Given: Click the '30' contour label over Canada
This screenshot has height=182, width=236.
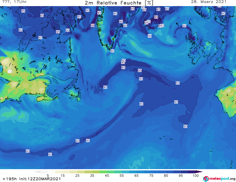Looking at the screenshot, I should click(x=10, y=71).
